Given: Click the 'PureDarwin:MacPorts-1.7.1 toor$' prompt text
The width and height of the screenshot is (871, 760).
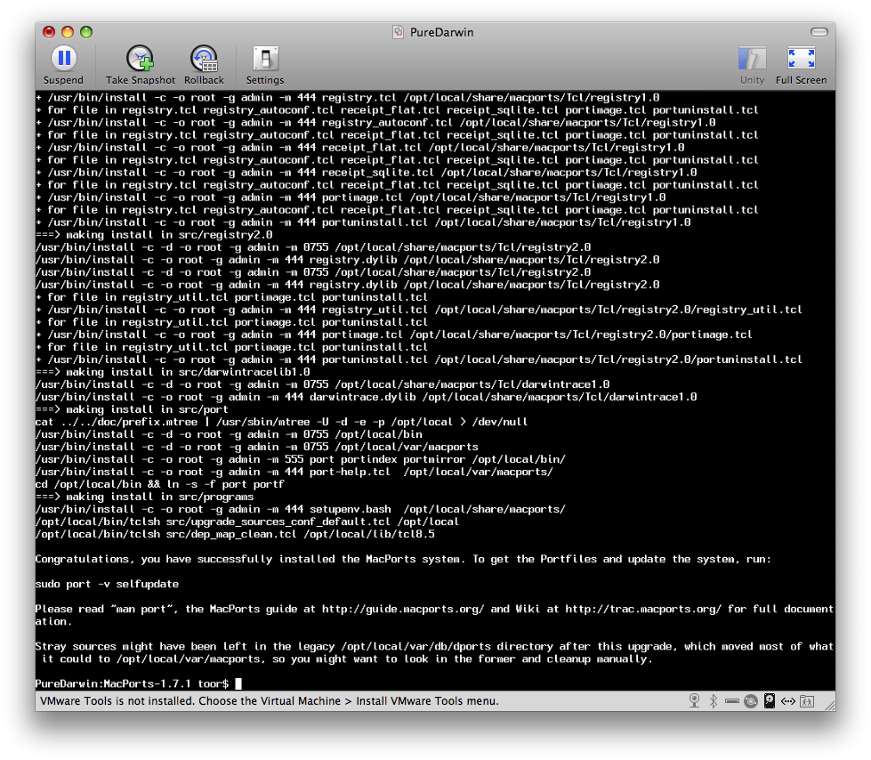Looking at the screenshot, I should pyautogui.click(x=133, y=683).
